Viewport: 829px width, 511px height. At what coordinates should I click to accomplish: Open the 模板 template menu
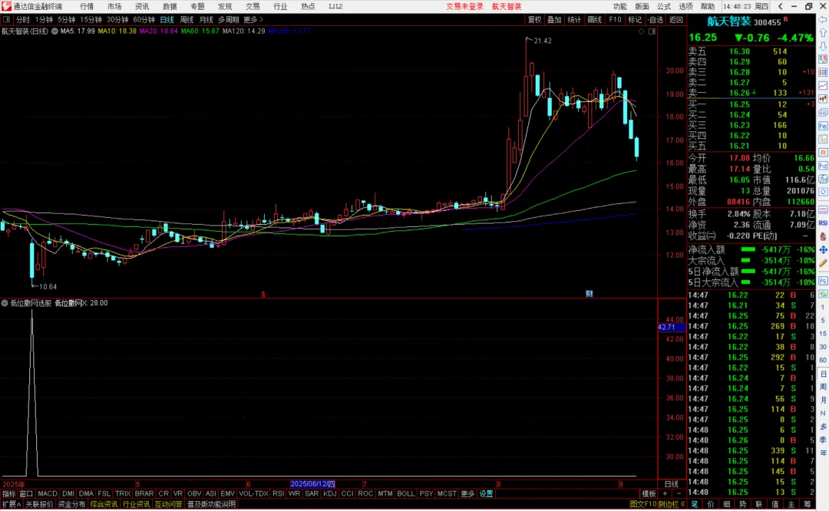tap(649, 493)
